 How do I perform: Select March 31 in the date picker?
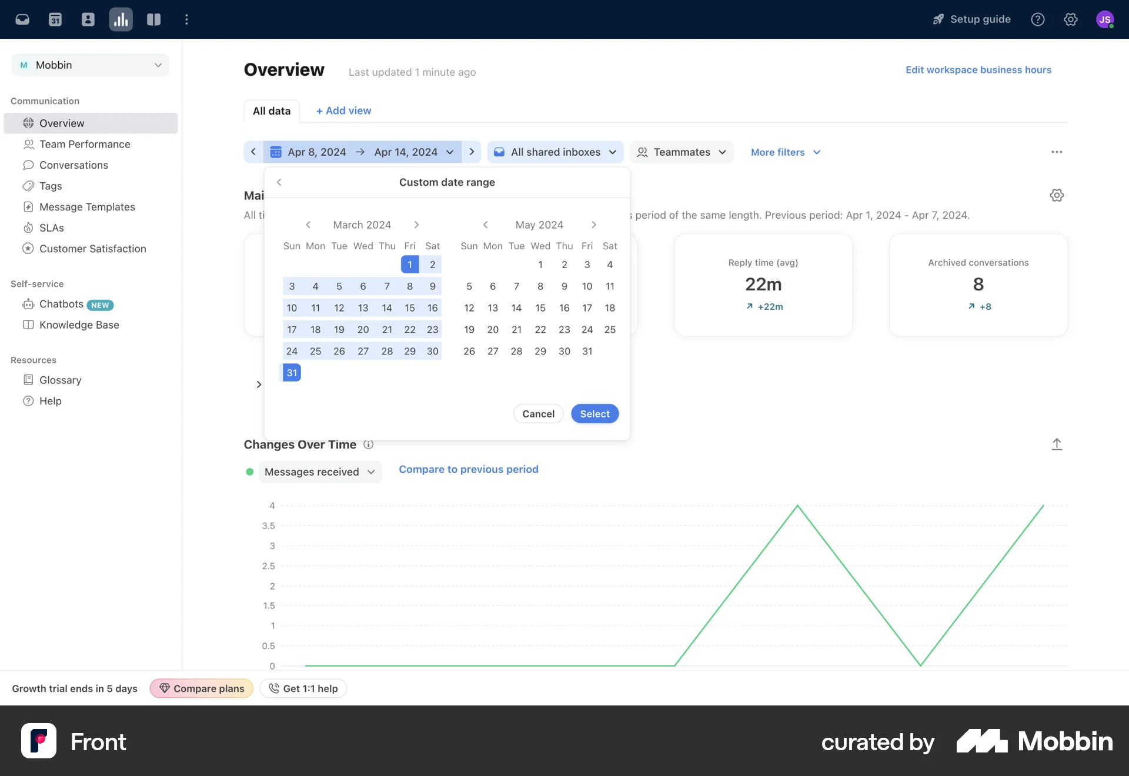[x=291, y=372]
